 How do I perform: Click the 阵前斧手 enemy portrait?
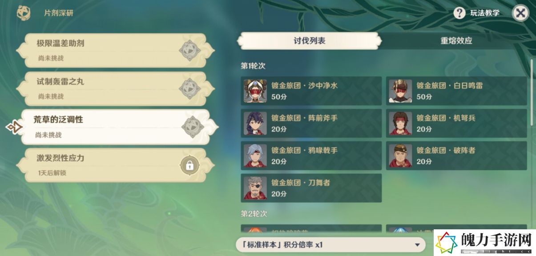pyautogui.click(x=255, y=123)
